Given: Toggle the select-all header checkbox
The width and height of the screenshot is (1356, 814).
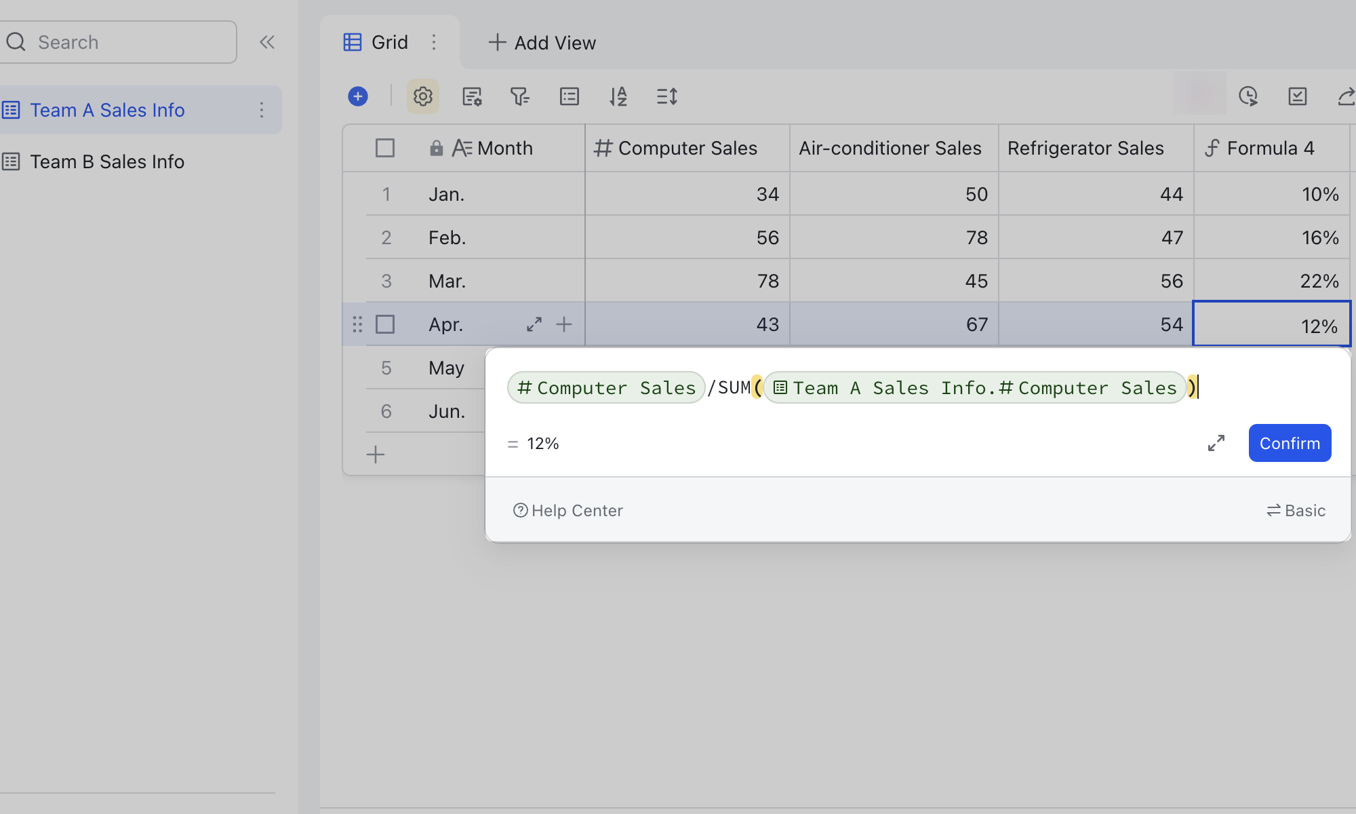Looking at the screenshot, I should [x=385, y=148].
